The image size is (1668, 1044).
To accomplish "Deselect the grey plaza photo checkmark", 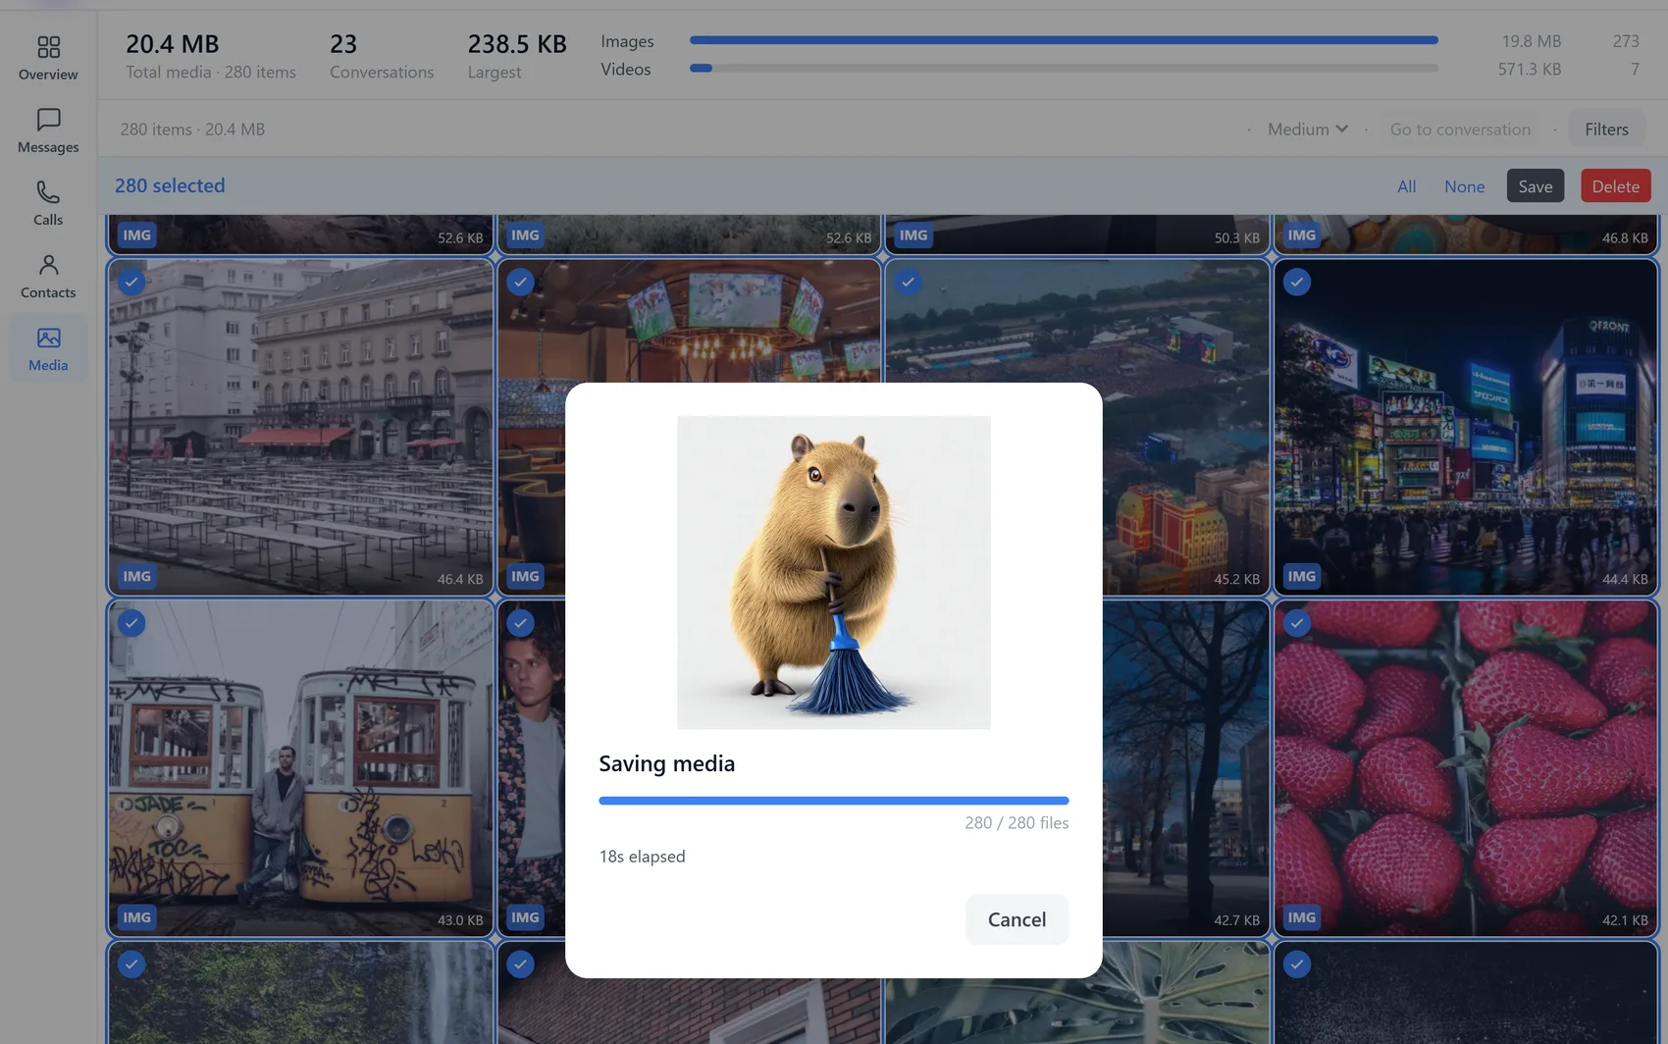I will 131,283.
